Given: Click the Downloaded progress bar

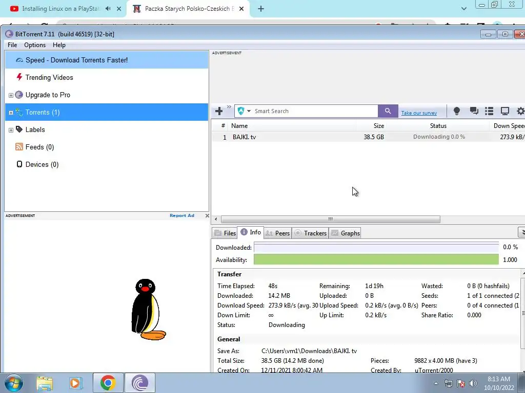Looking at the screenshot, I should [x=376, y=247].
